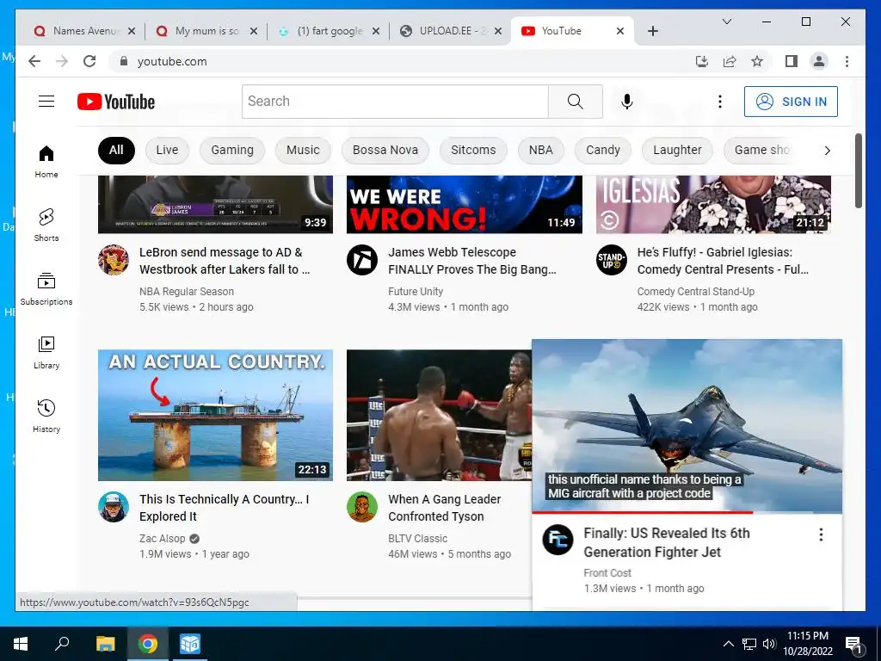This screenshot has width=881, height=661.
Task: Open Chrome profile avatar menu
Action: [819, 61]
